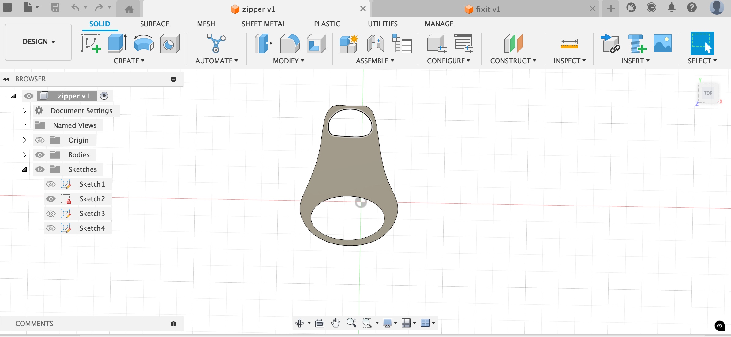Show Sketch1 with its eye icon

click(51, 184)
